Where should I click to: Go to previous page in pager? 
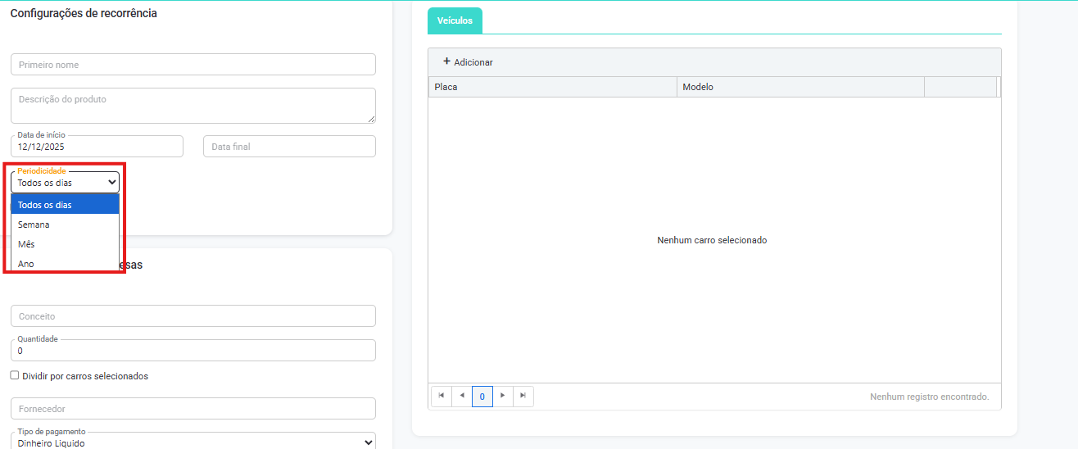click(x=461, y=397)
